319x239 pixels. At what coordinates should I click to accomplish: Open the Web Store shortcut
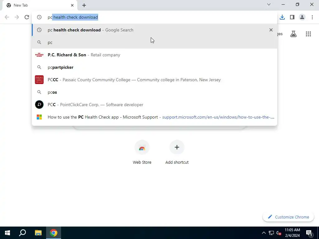coord(142,152)
